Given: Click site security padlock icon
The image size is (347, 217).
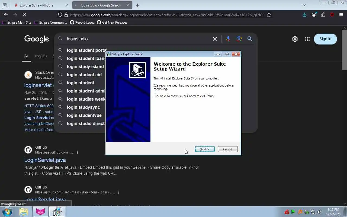Looking at the screenshot, I should [x=66, y=15].
